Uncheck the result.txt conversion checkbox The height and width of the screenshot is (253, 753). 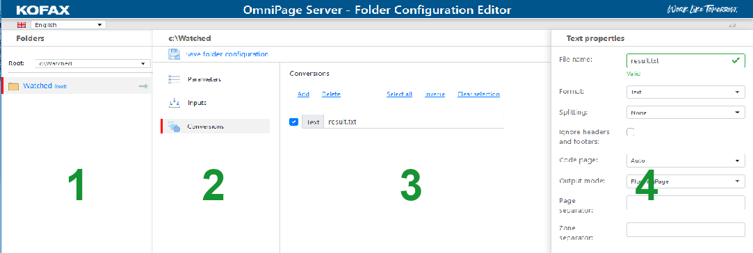pos(294,122)
